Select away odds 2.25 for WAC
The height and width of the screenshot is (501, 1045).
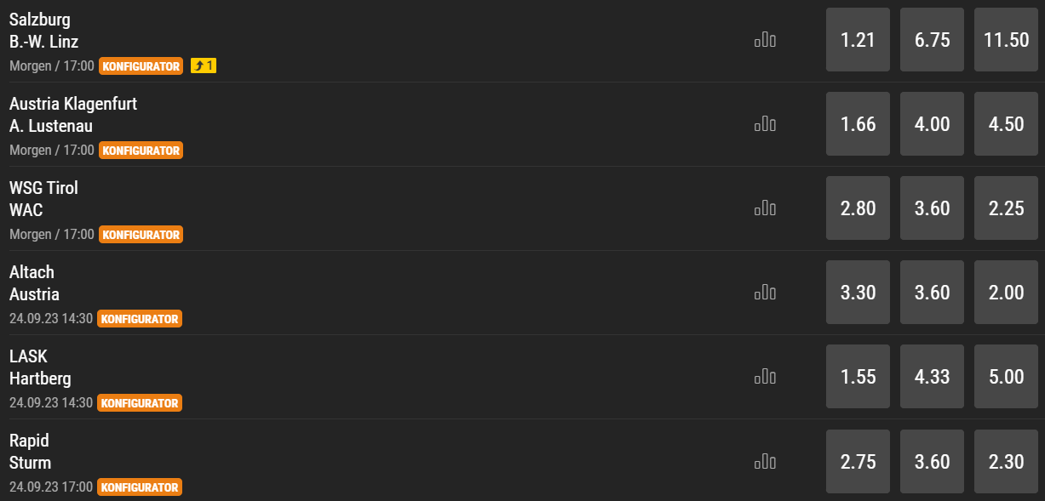pyautogui.click(x=1007, y=208)
